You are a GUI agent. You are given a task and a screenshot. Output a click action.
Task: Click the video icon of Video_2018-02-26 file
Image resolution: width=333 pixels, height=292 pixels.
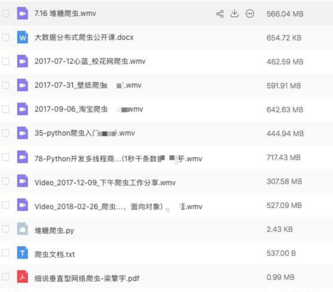(23, 205)
